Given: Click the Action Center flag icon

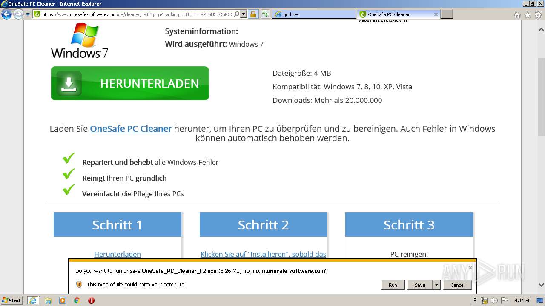Looking at the screenshot, I should point(504,300).
